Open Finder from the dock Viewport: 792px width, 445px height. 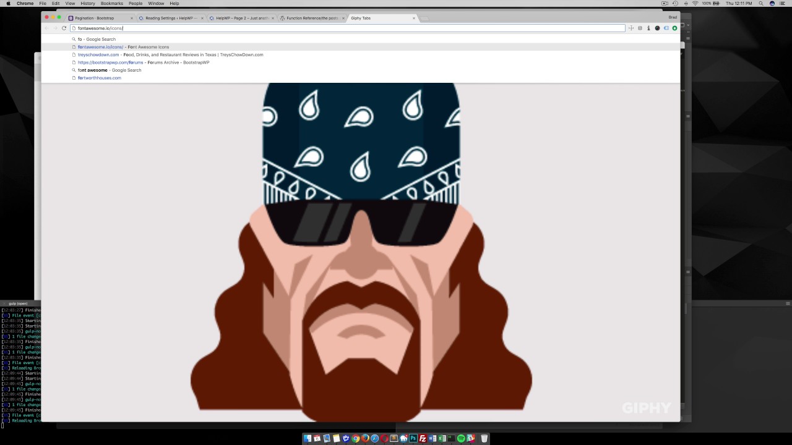[x=308, y=438]
